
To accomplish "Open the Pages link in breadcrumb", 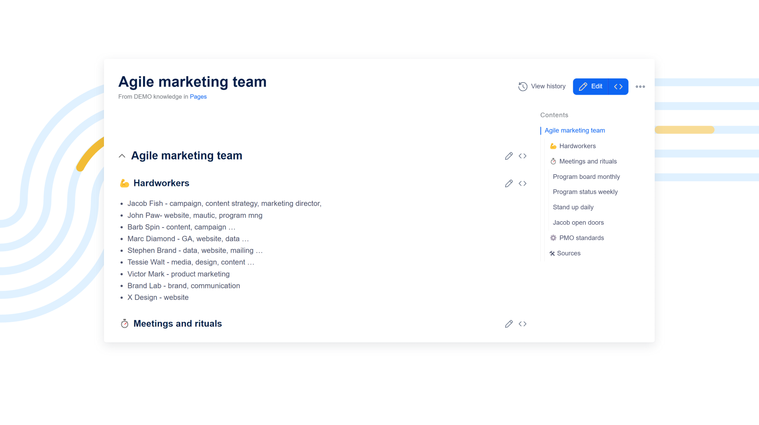I will [x=198, y=97].
